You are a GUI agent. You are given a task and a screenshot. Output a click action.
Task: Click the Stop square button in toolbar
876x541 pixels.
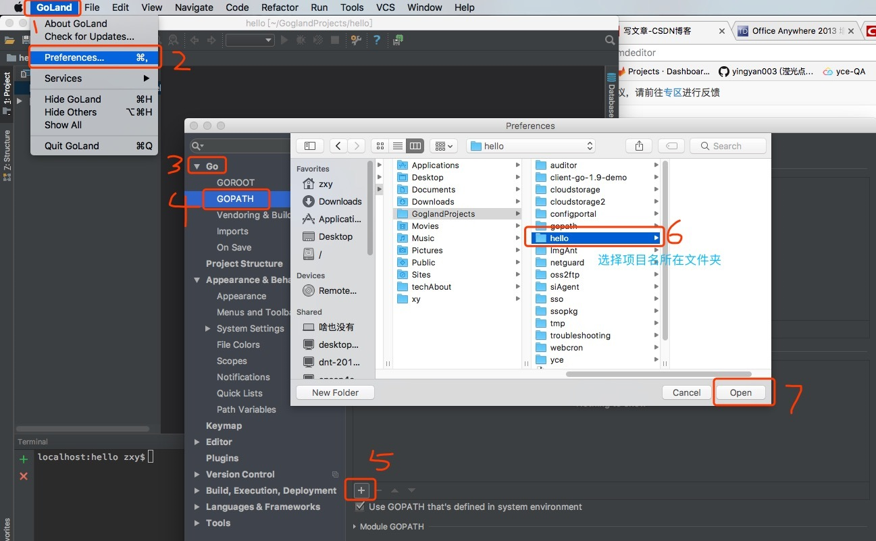335,41
